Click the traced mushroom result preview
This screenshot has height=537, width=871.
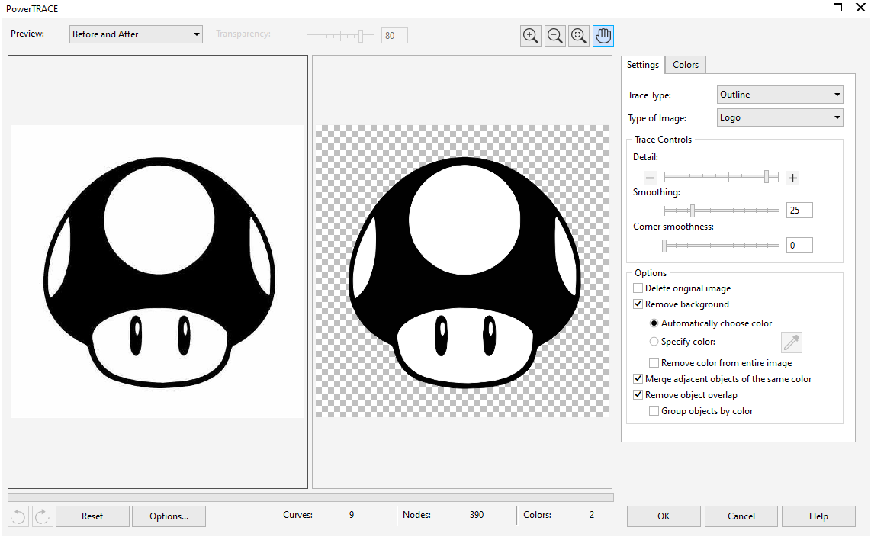point(462,272)
